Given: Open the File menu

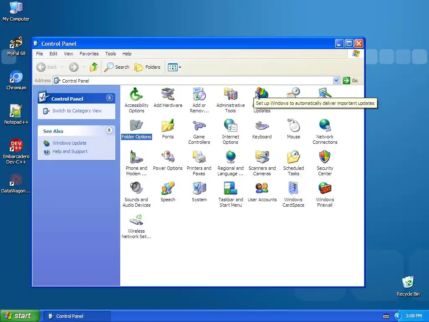Looking at the screenshot, I should pos(39,54).
